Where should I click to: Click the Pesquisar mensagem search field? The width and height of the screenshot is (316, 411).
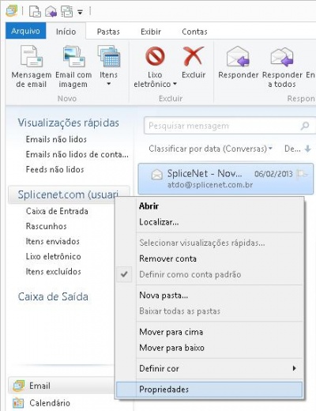[x=223, y=126]
